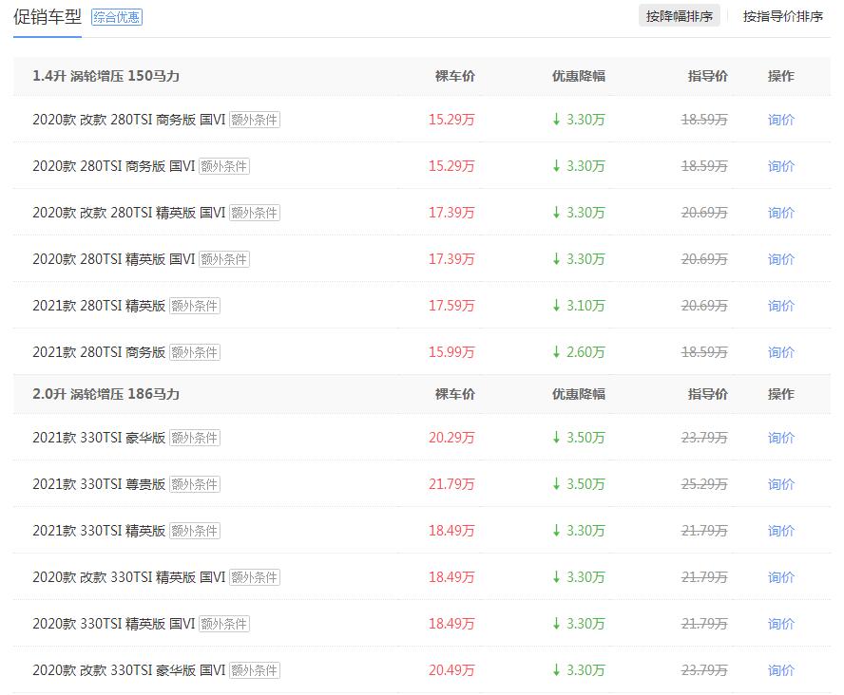Click 询价 for 2020款 改款 330TSI 精英版
This screenshot has height=695, width=844.
point(781,577)
